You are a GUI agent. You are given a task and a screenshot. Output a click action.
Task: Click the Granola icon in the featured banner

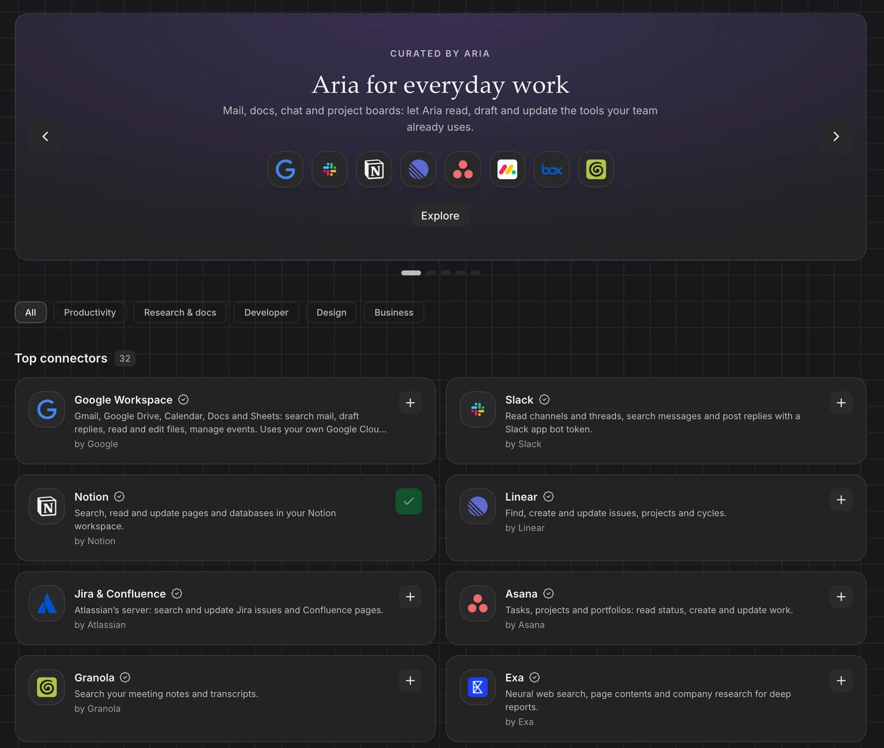[596, 170]
